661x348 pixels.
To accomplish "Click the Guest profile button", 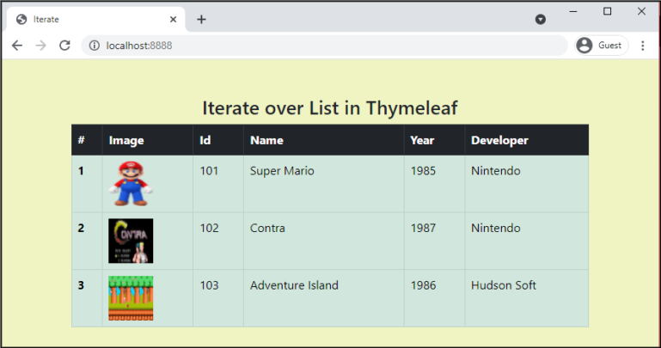I will pyautogui.click(x=601, y=46).
